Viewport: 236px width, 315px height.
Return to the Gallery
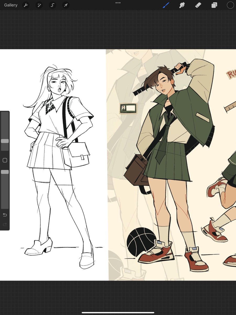(x=11, y=5)
